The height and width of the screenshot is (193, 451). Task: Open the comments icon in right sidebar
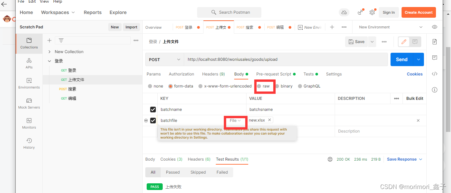pos(435,58)
